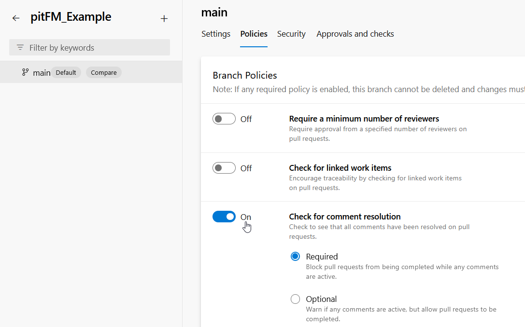Click the filter icon in the search box
This screenshot has height=327, width=525.
(19, 47)
